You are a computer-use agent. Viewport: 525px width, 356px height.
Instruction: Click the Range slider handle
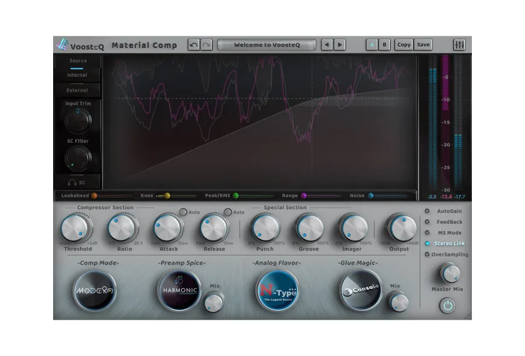[x=304, y=195]
